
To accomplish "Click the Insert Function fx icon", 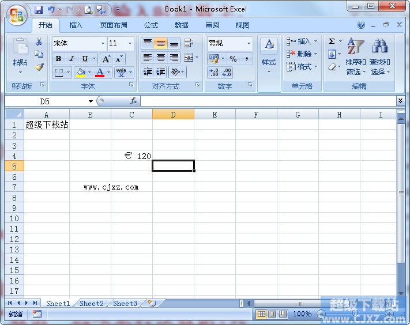I will [134, 101].
